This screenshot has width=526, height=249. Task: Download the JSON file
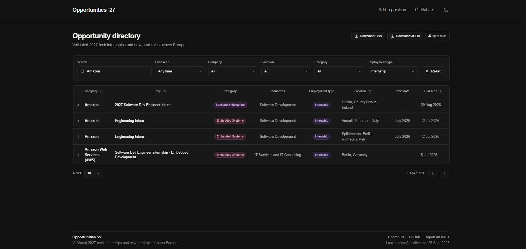coord(405,36)
